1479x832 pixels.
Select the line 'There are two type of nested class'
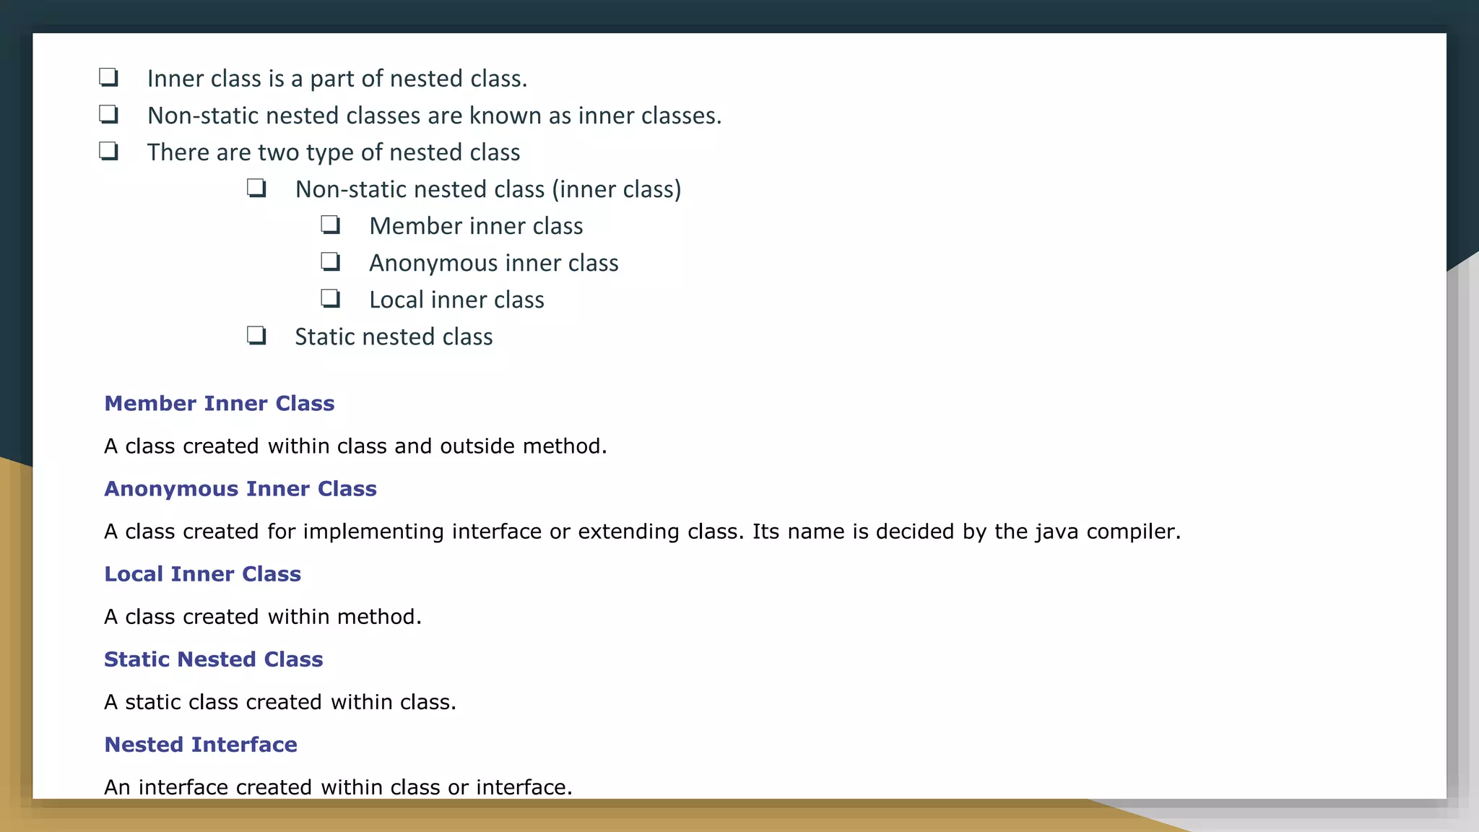pyautogui.click(x=334, y=152)
